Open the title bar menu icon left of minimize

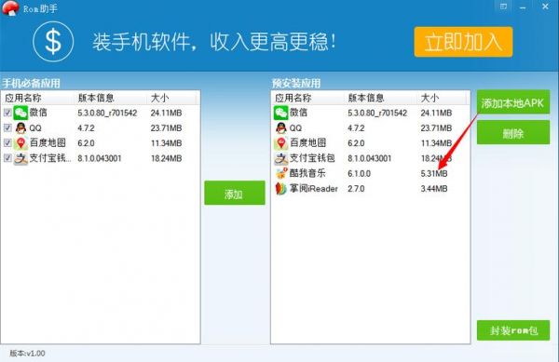[503, 7]
